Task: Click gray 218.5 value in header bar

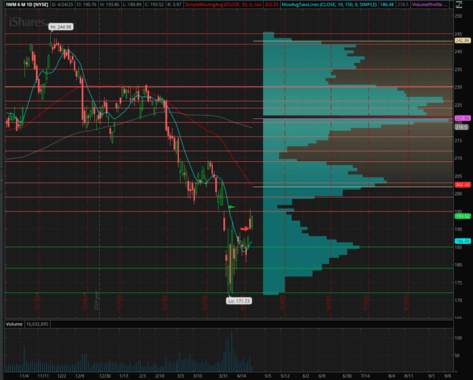Action: [403, 4]
